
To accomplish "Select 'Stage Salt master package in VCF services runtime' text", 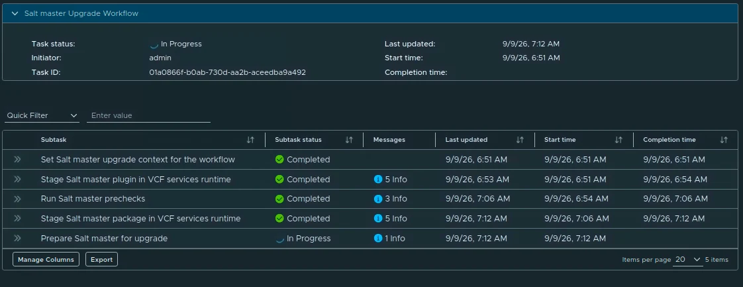I will pos(141,219).
